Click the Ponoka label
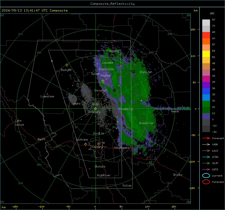The width and height of the screenshot is (225, 210). (114, 51)
